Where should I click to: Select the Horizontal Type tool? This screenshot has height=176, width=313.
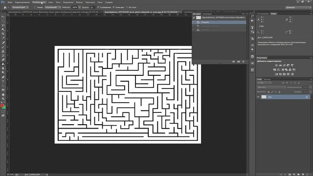point(3,81)
